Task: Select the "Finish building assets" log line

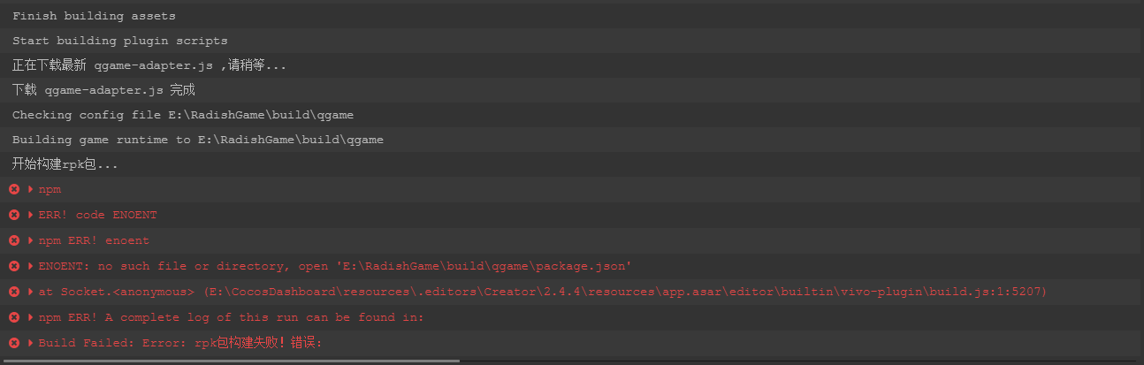Action: pos(94,16)
